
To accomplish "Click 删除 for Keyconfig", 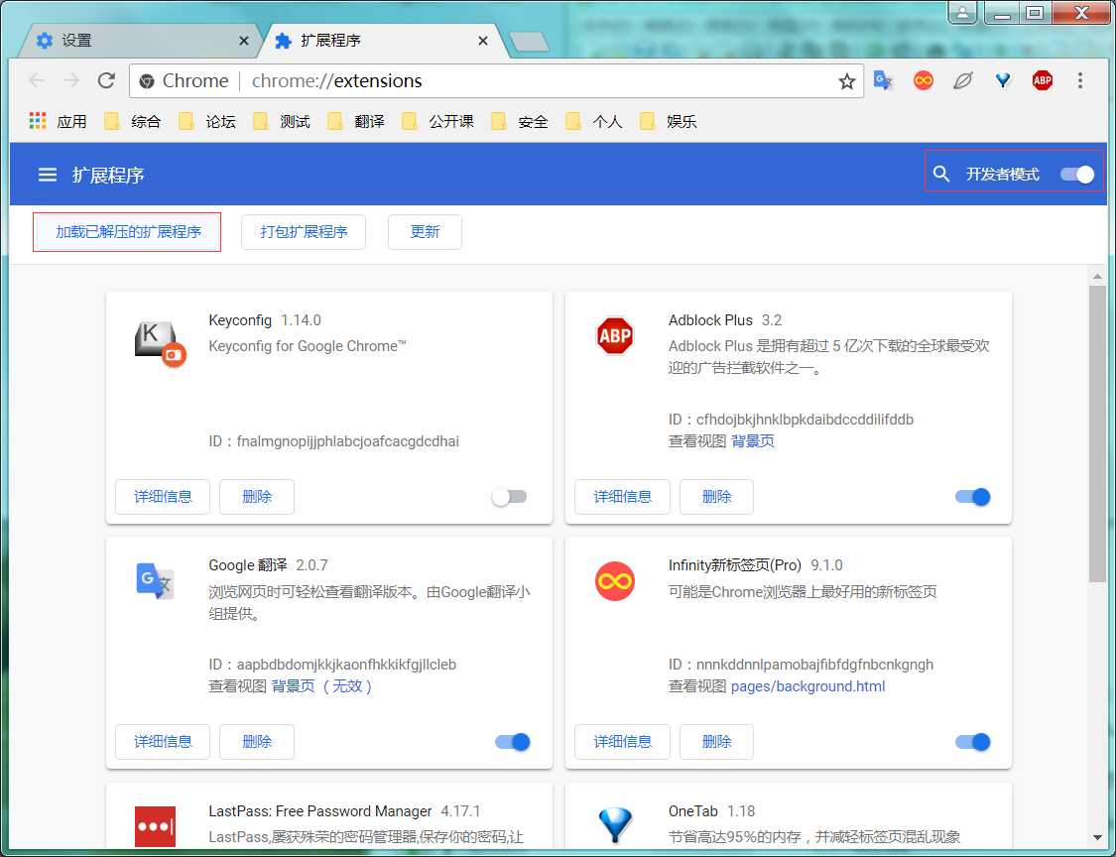I will tap(257, 497).
